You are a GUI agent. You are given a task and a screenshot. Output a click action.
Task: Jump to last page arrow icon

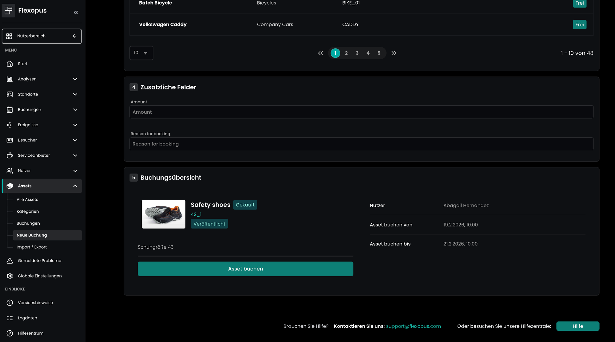click(x=394, y=53)
